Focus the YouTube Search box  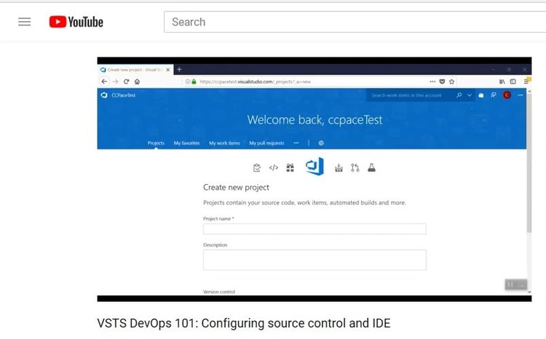click(355, 22)
